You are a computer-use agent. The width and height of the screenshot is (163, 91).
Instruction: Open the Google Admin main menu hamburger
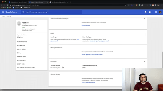pyautogui.click(x=3, y=12)
